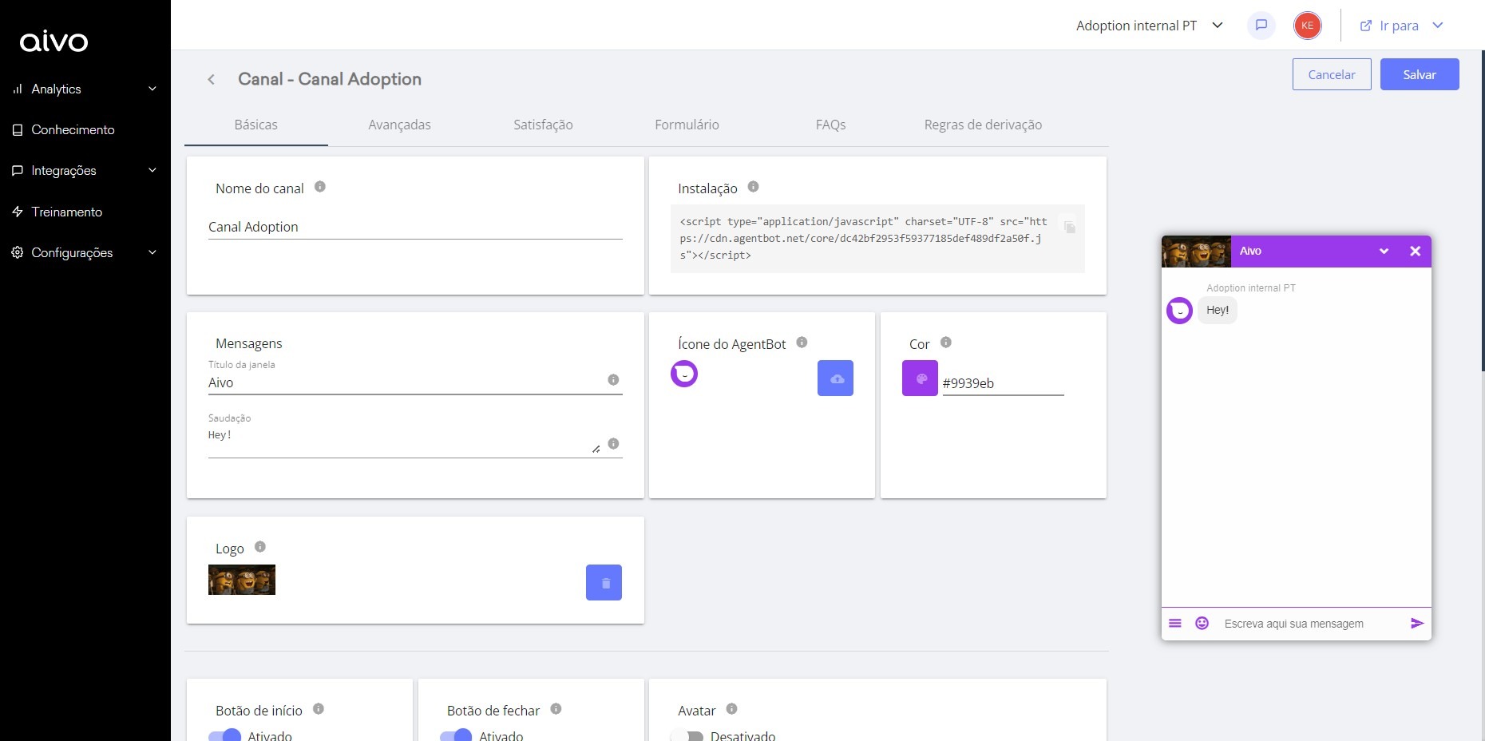1485x741 pixels.
Task: Open the Regras de derivação tab
Action: click(x=983, y=125)
